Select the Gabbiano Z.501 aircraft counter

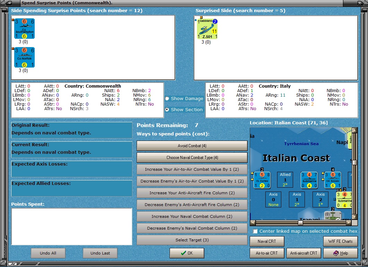[x=207, y=29]
